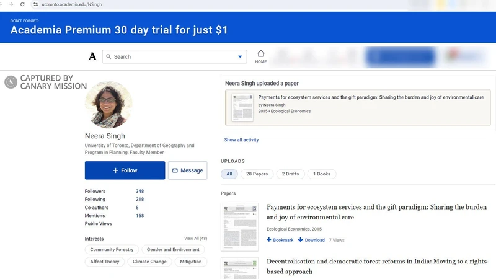View the 348 Followers count

140,191
